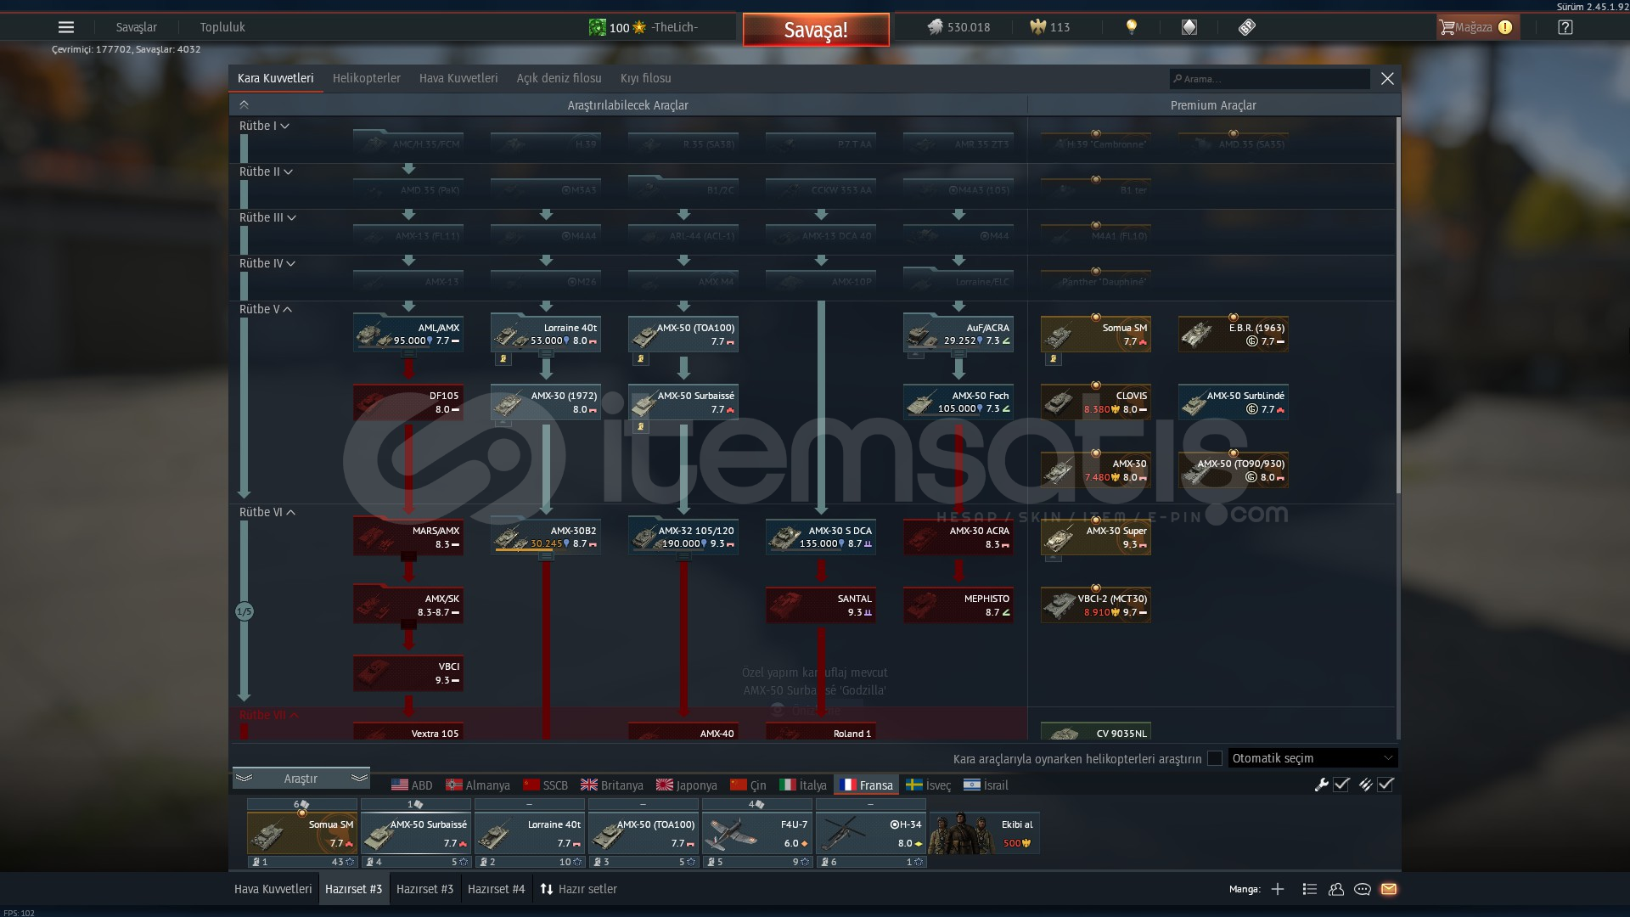Image resolution: width=1630 pixels, height=917 pixels.
Task: Select Somua SM crew slot
Action: coord(302,833)
